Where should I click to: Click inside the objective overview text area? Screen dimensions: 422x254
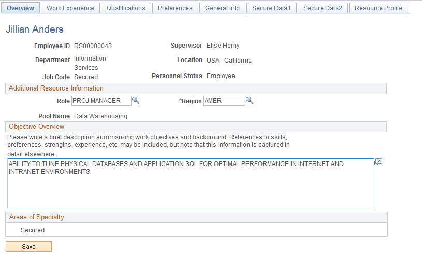pos(191,183)
